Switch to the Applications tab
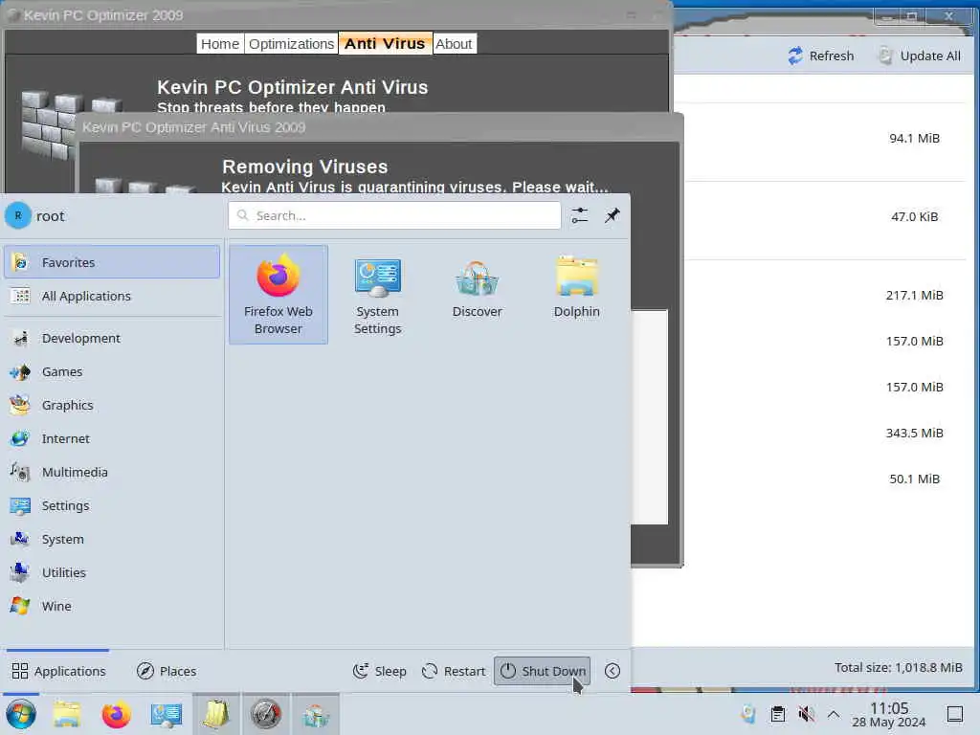980x735 pixels. [58, 671]
